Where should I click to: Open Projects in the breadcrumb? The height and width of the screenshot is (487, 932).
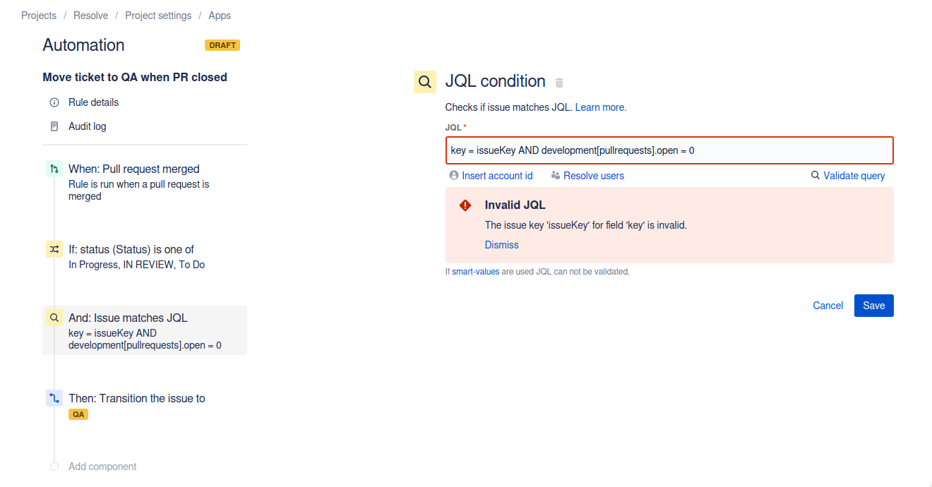click(x=39, y=16)
